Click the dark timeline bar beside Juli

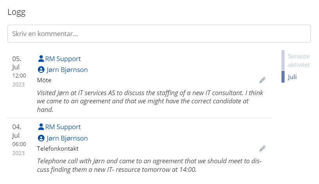click(283, 77)
